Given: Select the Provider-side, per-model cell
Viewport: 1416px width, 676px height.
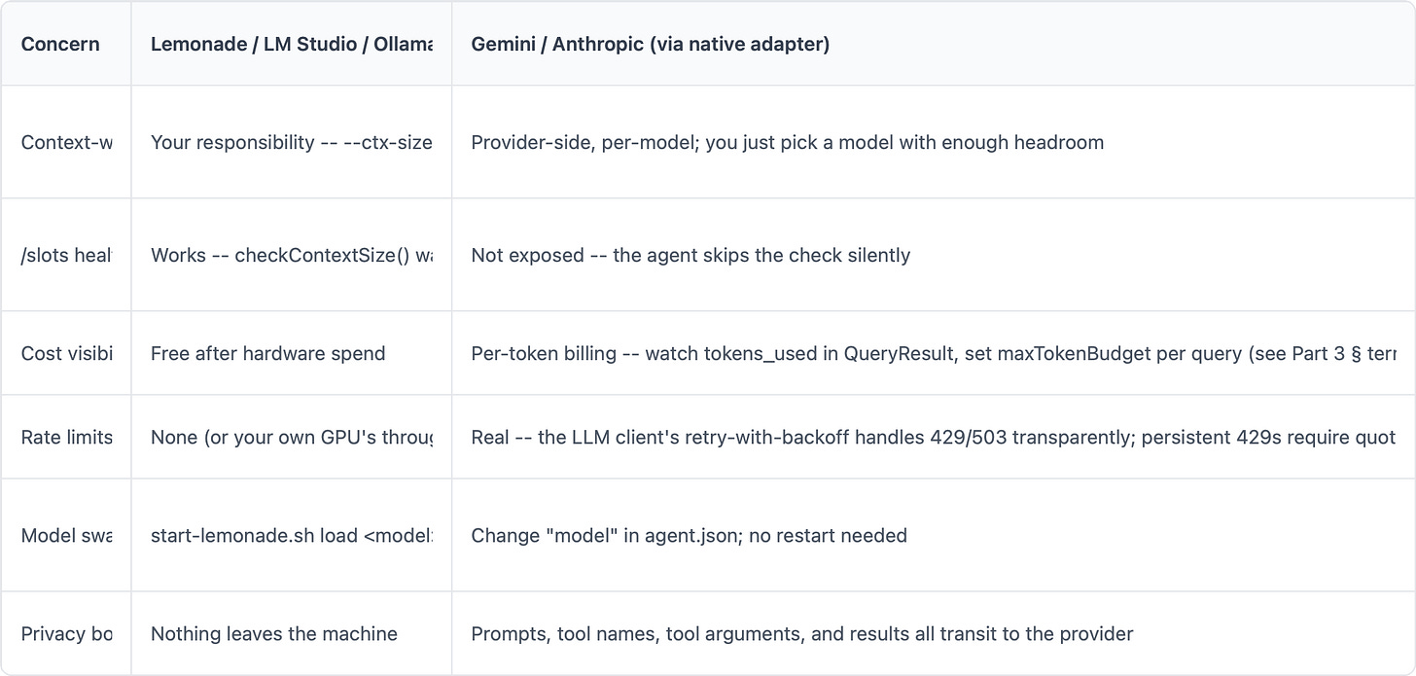Looking at the screenshot, I should [934, 142].
